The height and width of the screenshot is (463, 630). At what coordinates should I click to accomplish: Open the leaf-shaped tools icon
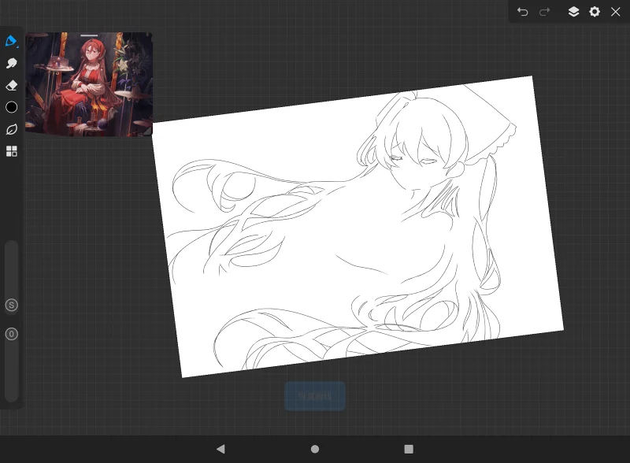click(x=11, y=129)
